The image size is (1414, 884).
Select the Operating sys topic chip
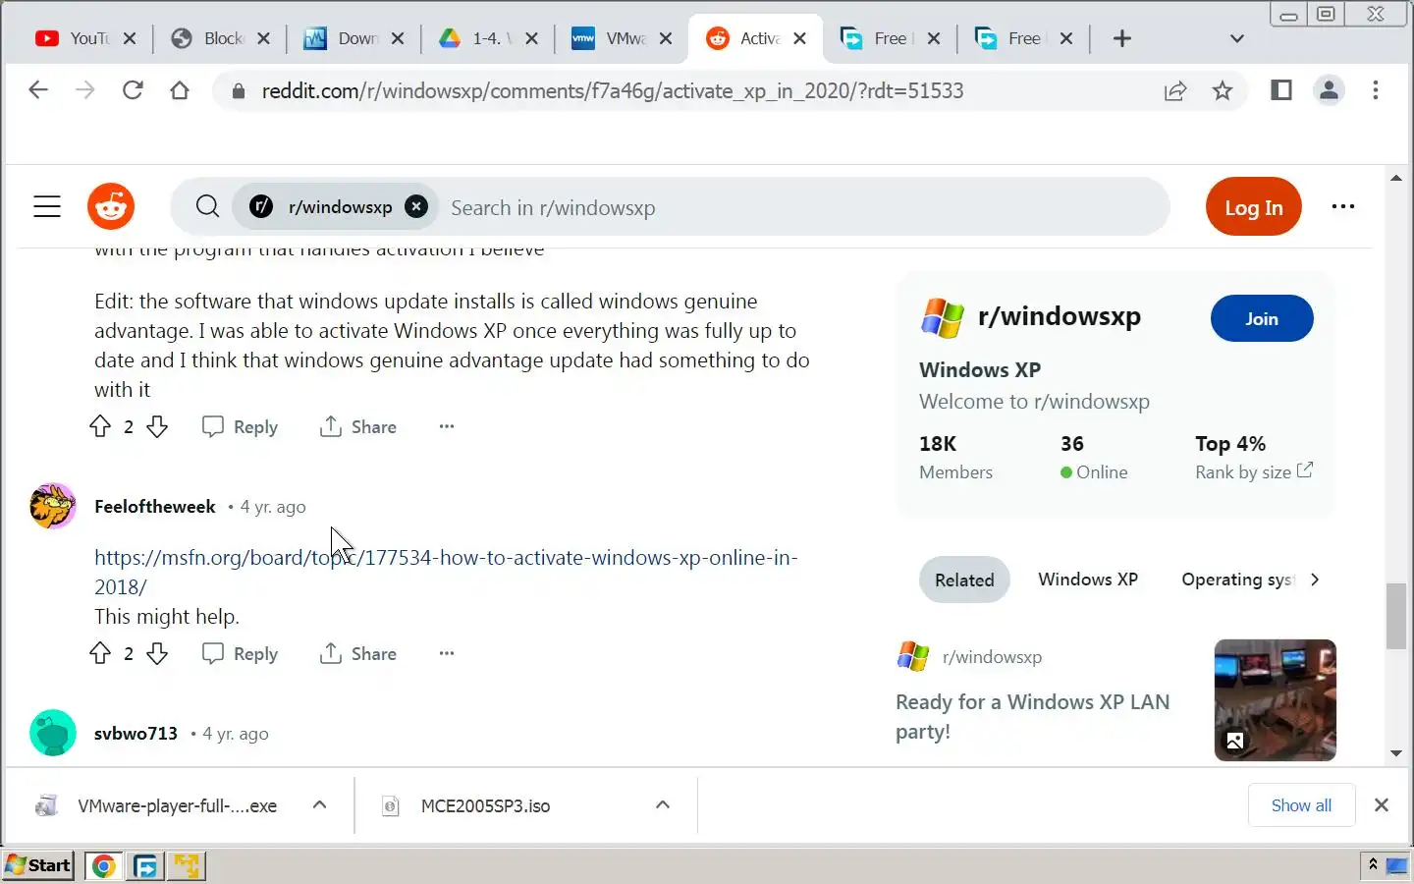(x=1237, y=580)
